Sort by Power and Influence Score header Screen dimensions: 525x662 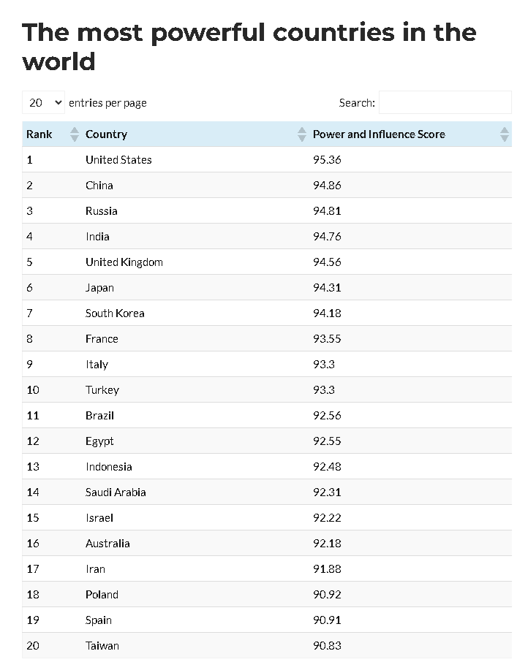[379, 134]
